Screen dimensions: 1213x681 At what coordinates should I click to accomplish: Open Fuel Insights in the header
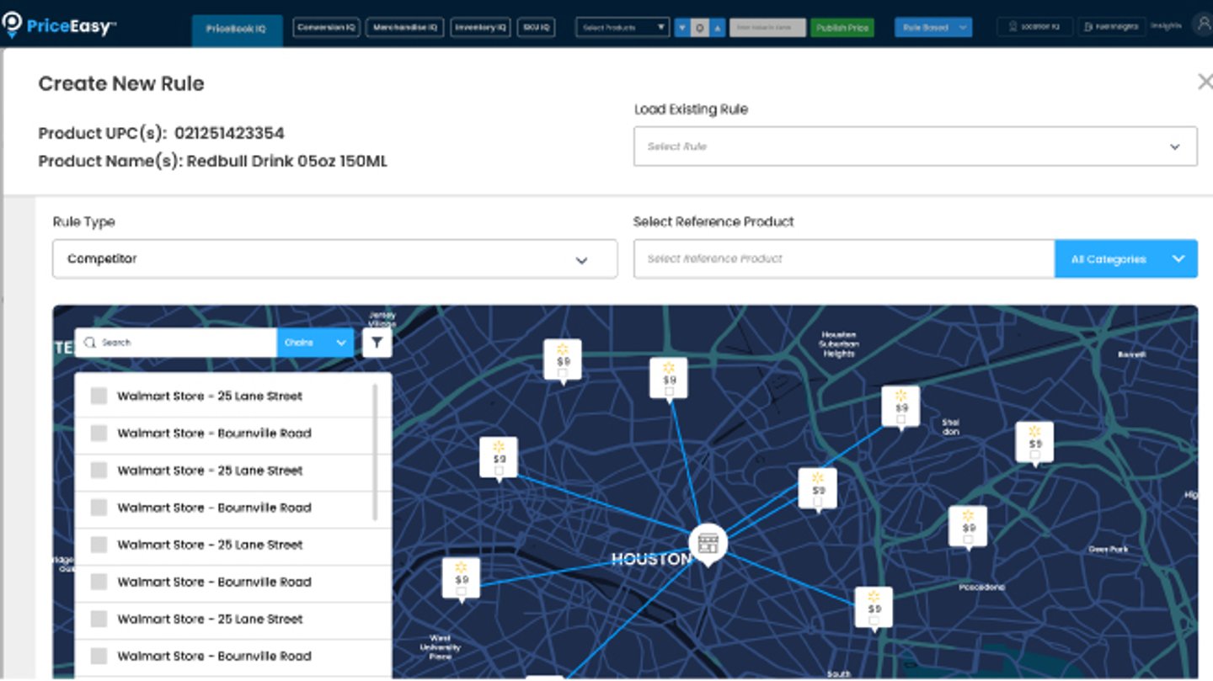[1110, 28]
